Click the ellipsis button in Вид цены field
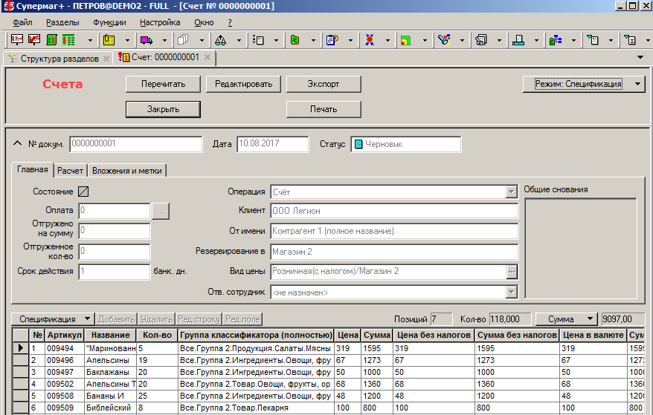The height and width of the screenshot is (415, 653). (512, 272)
